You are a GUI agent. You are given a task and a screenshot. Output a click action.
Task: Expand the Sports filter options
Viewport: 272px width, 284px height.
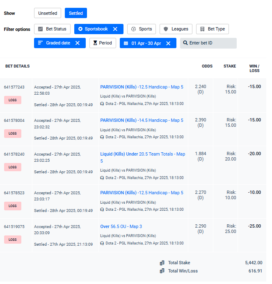[x=141, y=29]
